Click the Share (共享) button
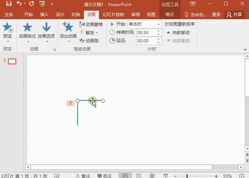Viewport: 249px width, 178px height. coord(234,15)
